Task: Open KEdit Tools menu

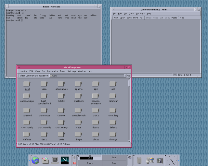Action: tap(131, 14)
